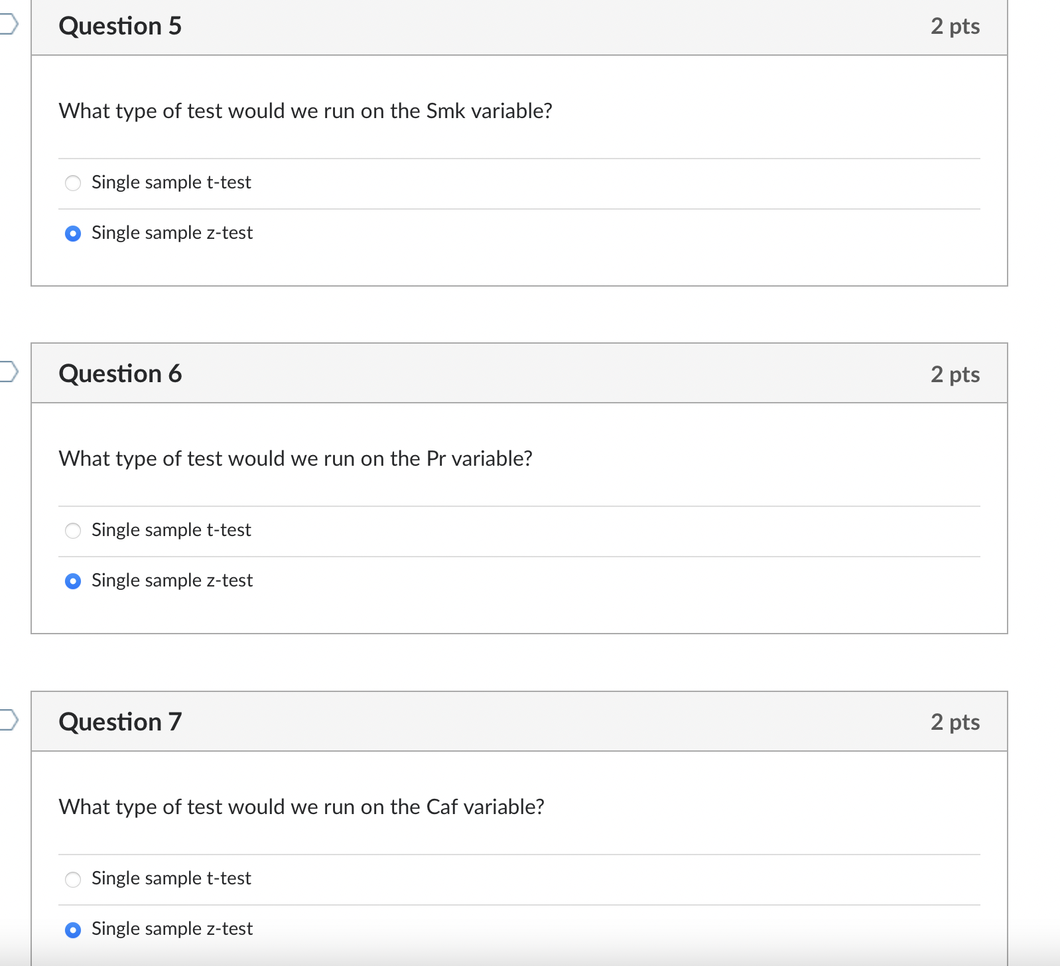This screenshot has height=966, width=1060.
Task: Flag Question 6 with the bookmark icon
Action: tap(8, 372)
